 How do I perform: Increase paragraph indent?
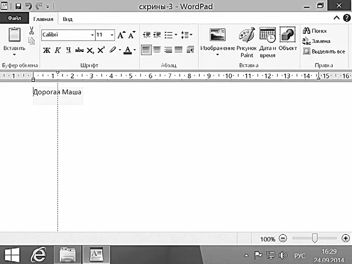[x=157, y=35]
